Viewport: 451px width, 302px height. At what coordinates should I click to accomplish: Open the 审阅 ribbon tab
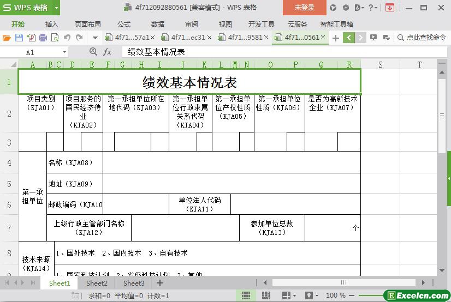click(192, 24)
